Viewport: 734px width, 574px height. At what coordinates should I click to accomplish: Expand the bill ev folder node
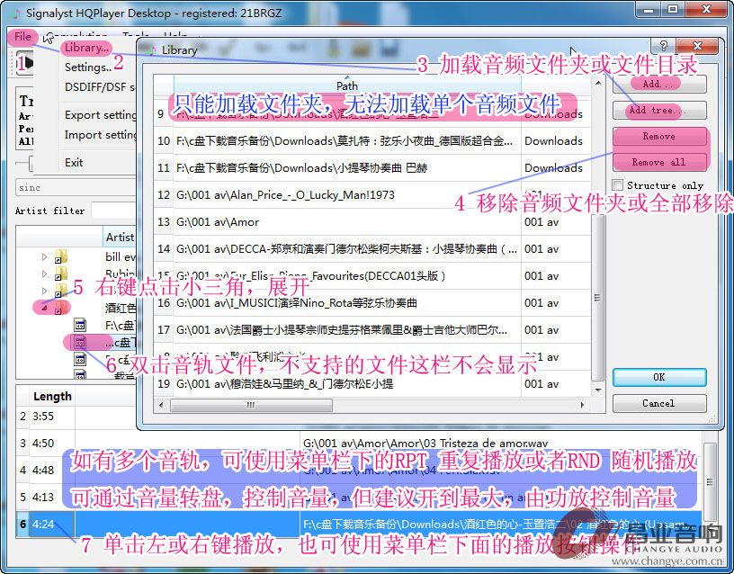pos(44,256)
